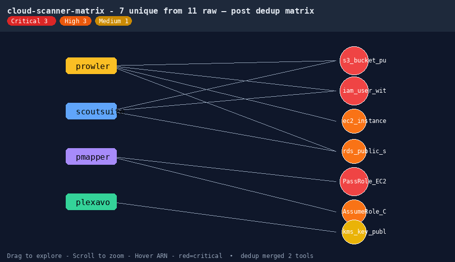Image resolution: width=455 pixels, height=262 pixels.
Task: Click the edge from plexavo to kms_key_publ
Action: click(x=226, y=218)
